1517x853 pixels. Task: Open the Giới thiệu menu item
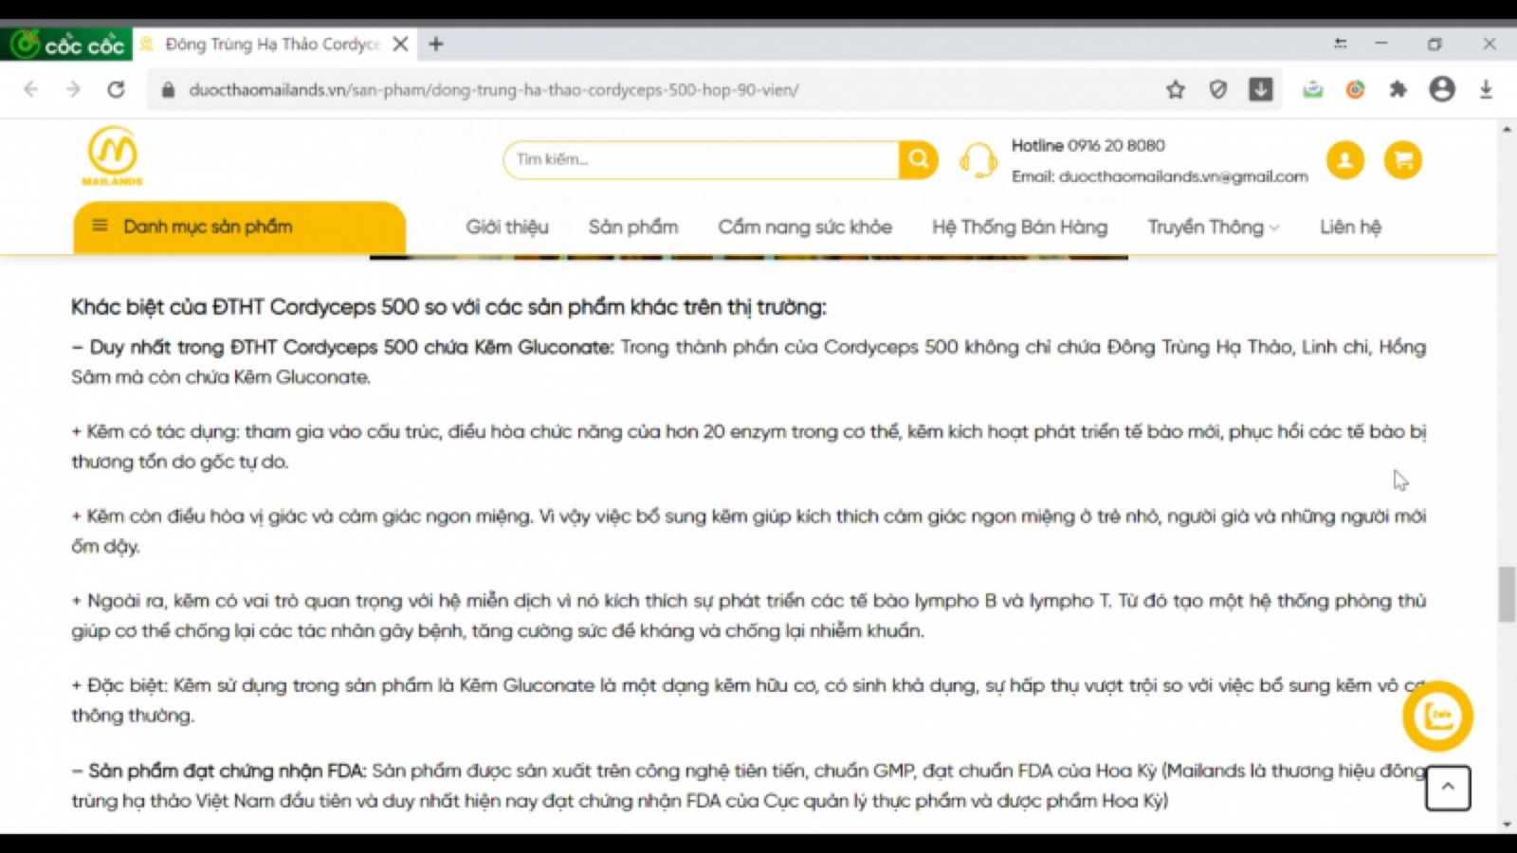(x=507, y=227)
